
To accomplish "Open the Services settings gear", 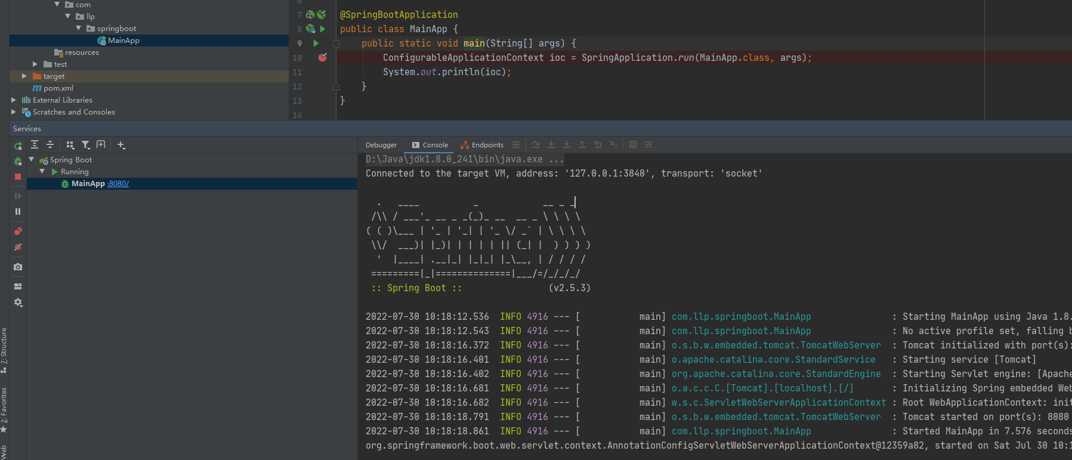I will coord(18,302).
